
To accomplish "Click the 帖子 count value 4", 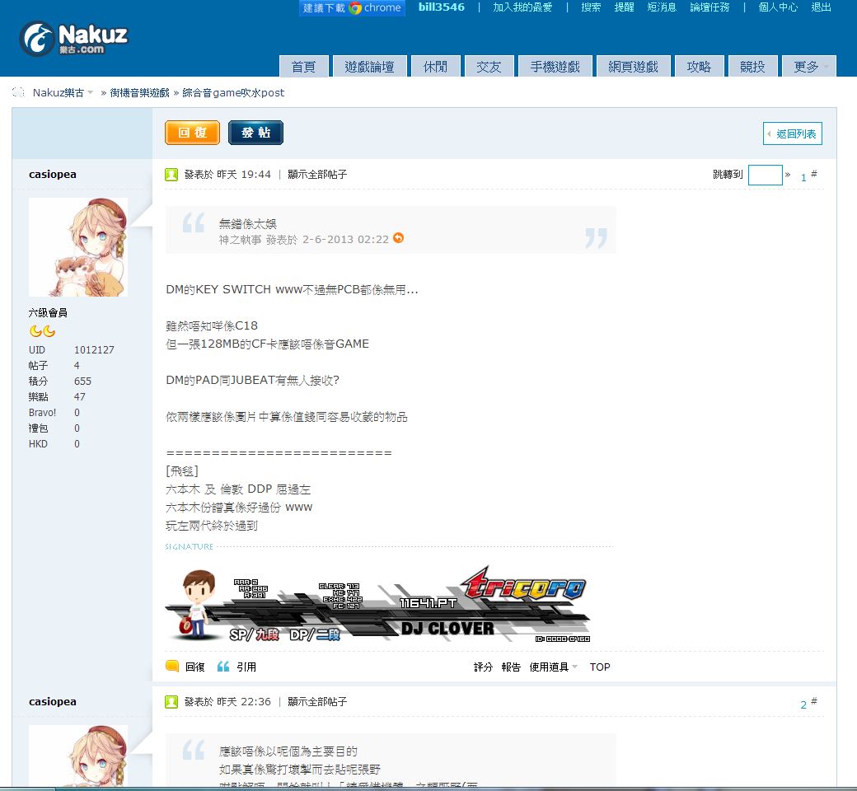I will click(x=77, y=365).
